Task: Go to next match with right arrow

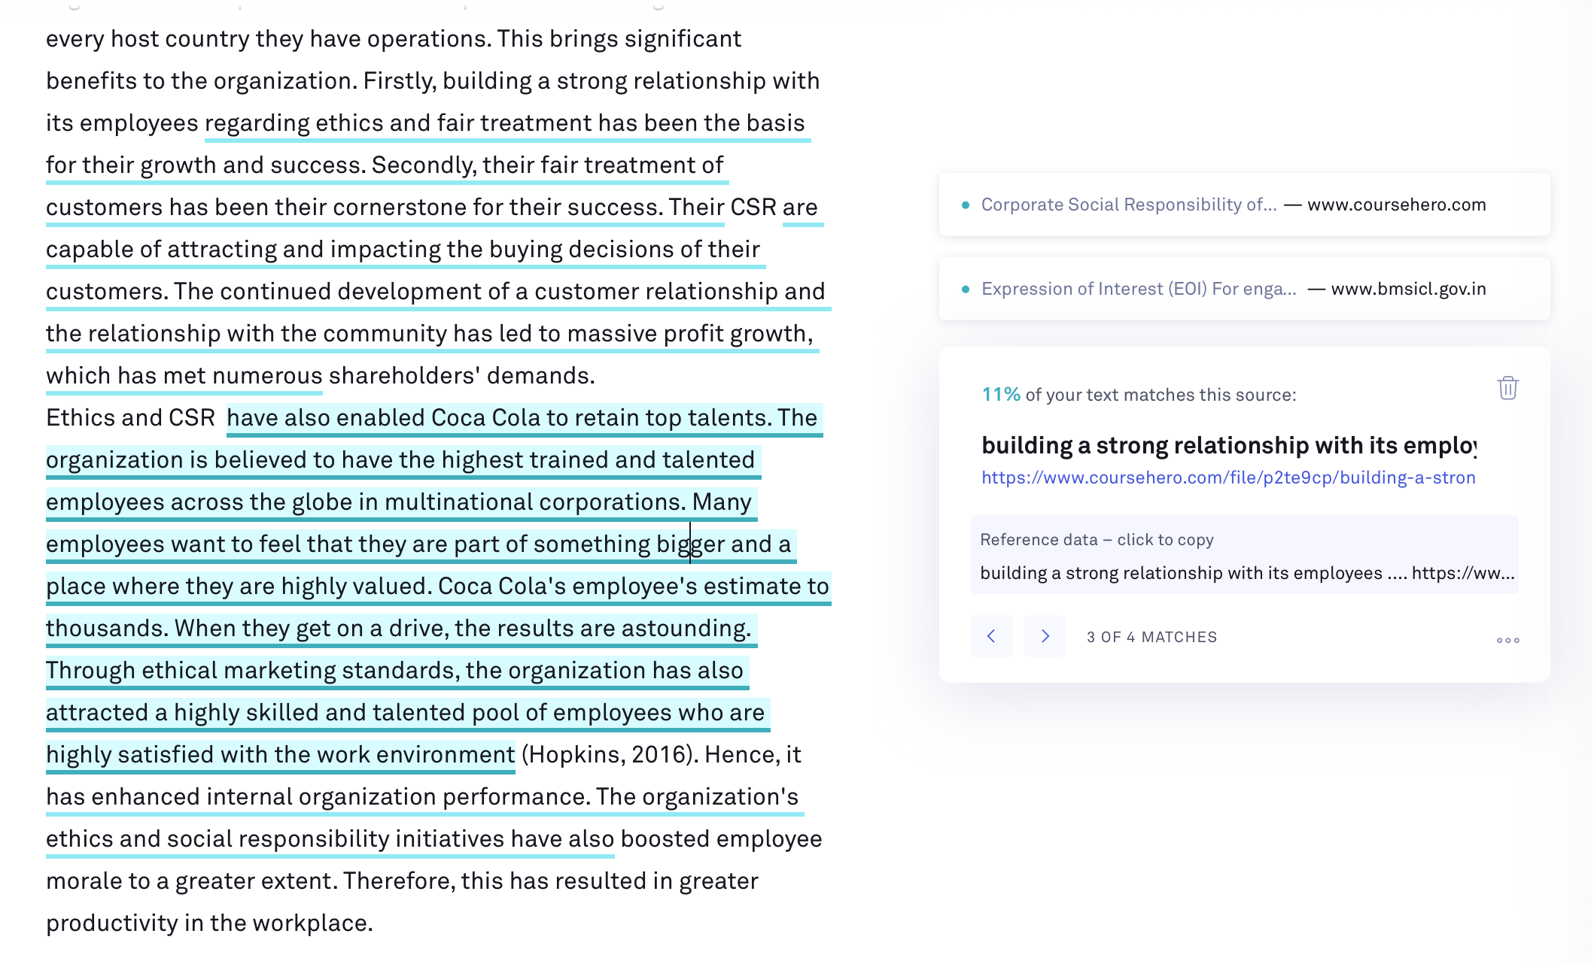Action: [1045, 636]
